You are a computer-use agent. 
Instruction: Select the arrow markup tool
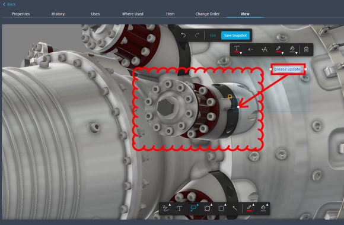coord(235,208)
